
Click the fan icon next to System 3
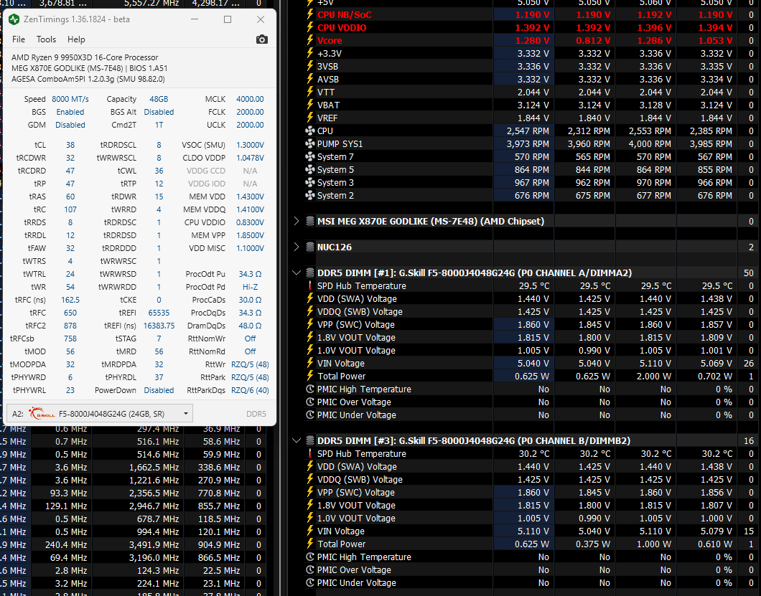(x=309, y=182)
